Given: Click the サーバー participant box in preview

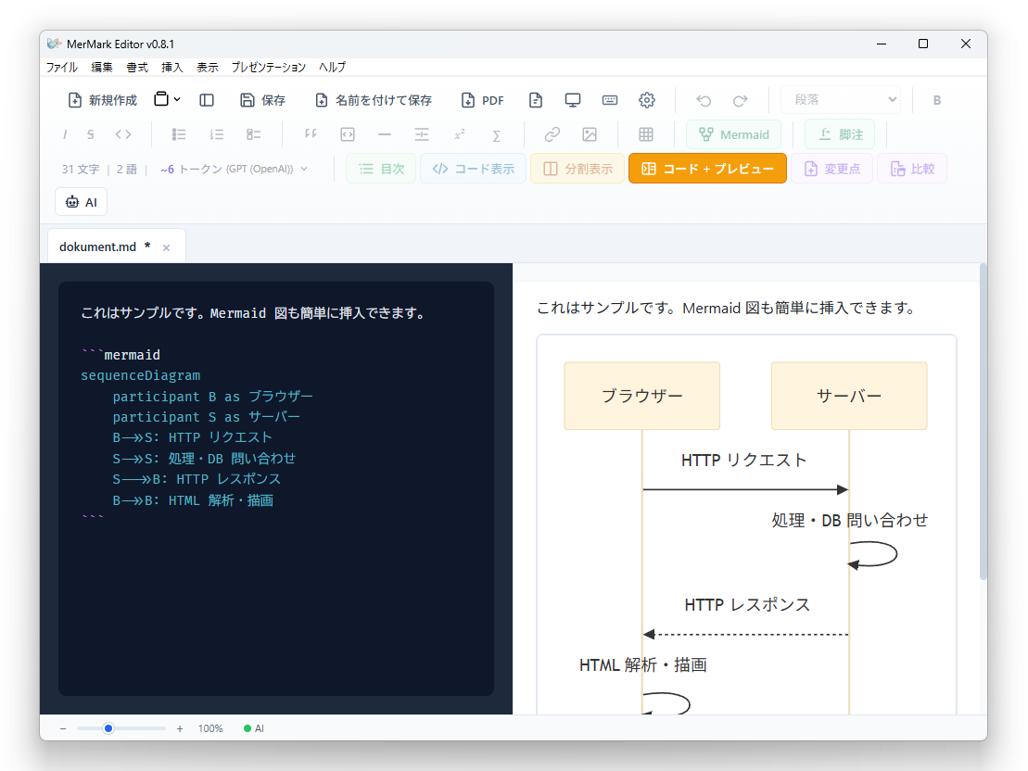Looking at the screenshot, I should pos(849,396).
